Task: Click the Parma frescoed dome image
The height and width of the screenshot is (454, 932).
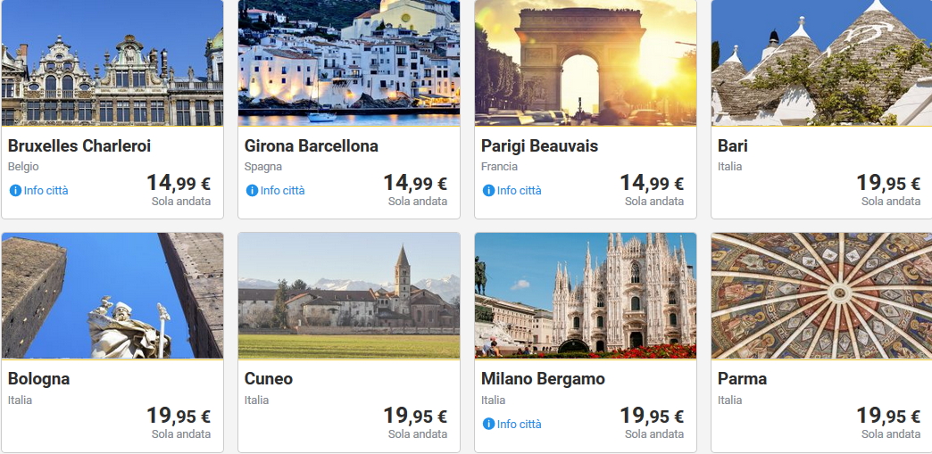Action: pyautogui.click(x=821, y=295)
